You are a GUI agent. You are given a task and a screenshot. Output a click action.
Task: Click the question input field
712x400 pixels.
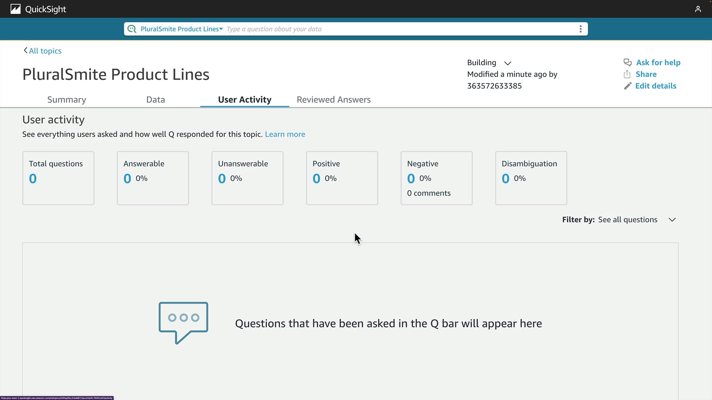pos(400,29)
